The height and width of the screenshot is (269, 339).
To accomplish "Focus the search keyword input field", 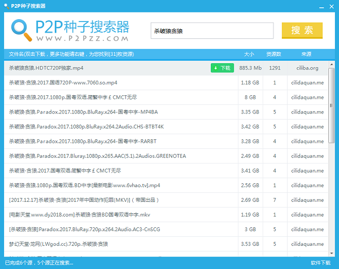I will click(x=212, y=30).
